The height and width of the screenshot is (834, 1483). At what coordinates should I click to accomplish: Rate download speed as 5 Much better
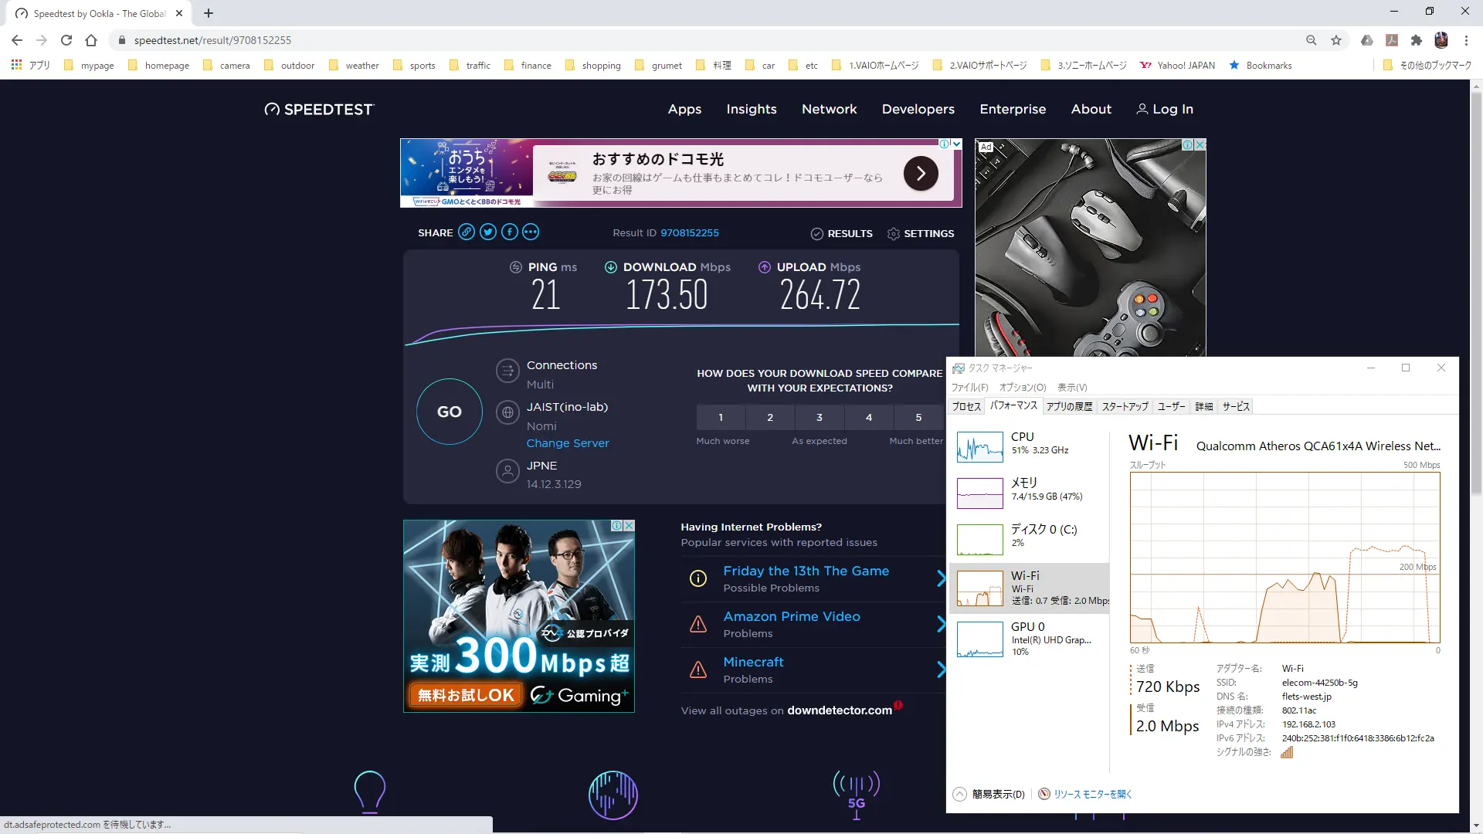tap(918, 417)
